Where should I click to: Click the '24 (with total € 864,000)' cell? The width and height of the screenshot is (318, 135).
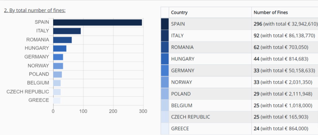[285, 128]
